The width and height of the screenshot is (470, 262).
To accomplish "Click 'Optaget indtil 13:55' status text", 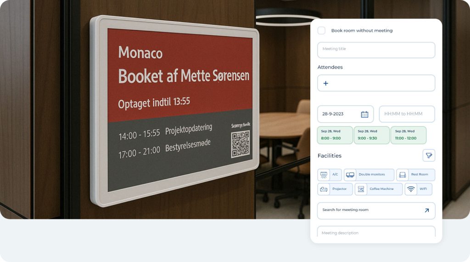I will tap(154, 103).
